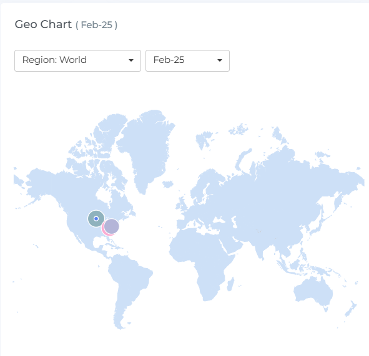
Task: Open the Feb-25 month dropdown
Action: pyautogui.click(x=187, y=60)
